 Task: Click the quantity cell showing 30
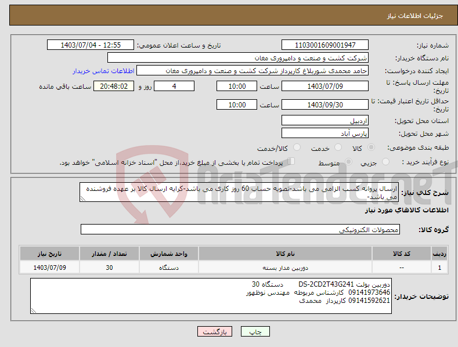click(109, 268)
